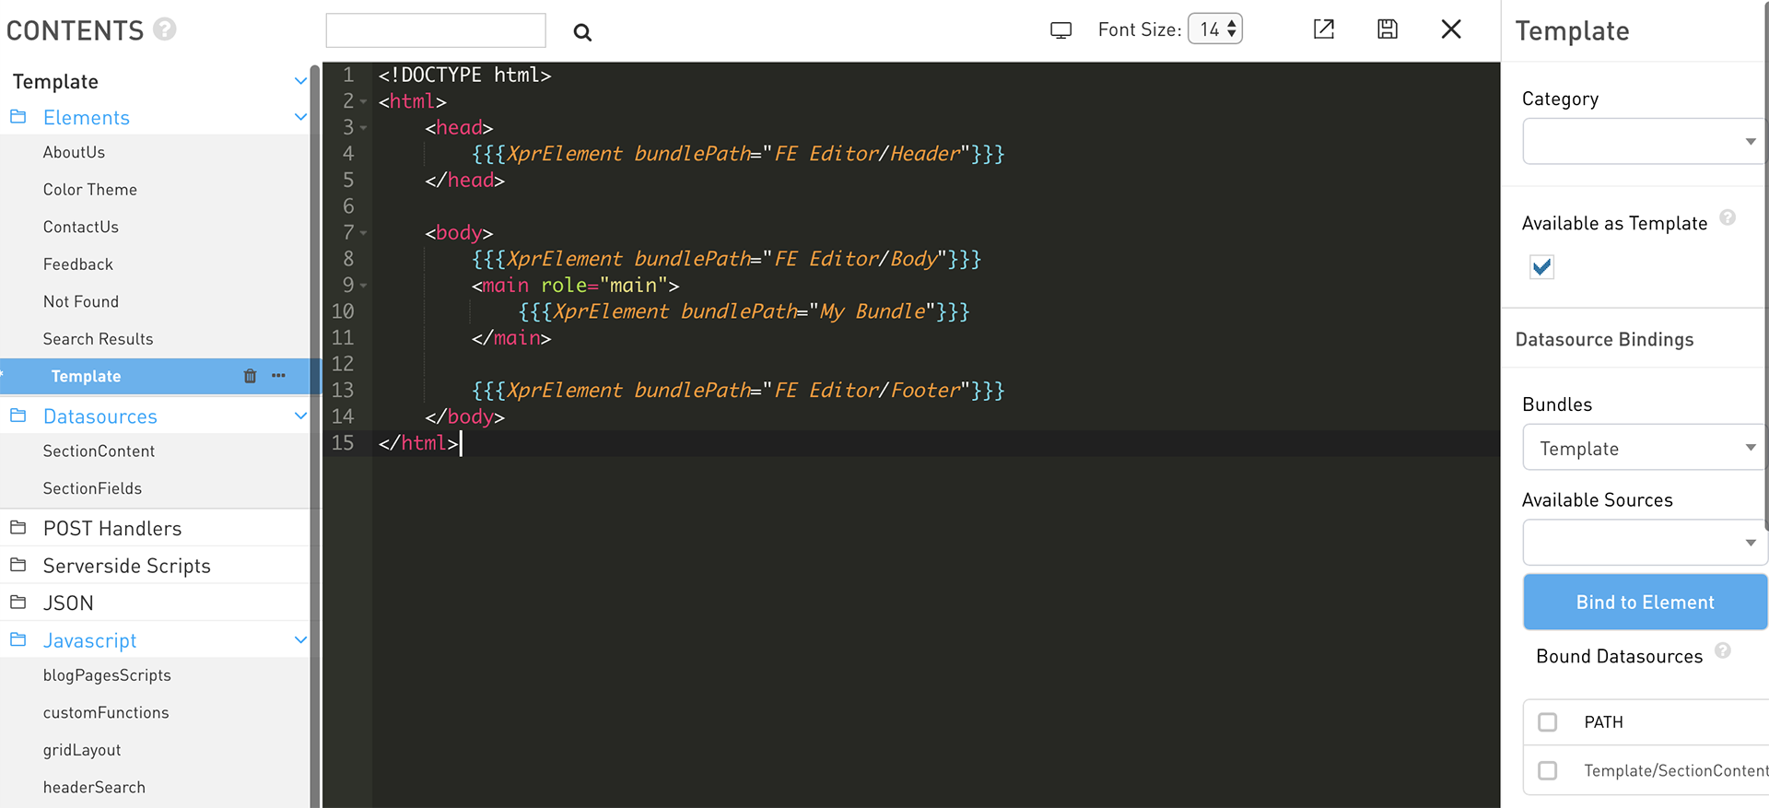Click the Javascript folder icon
This screenshot has width=1769, height=808.
pos(18,639)
